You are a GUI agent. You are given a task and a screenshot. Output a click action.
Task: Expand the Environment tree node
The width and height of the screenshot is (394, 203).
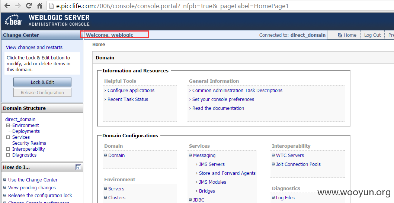pyautogui.click(x=8, y=125)
